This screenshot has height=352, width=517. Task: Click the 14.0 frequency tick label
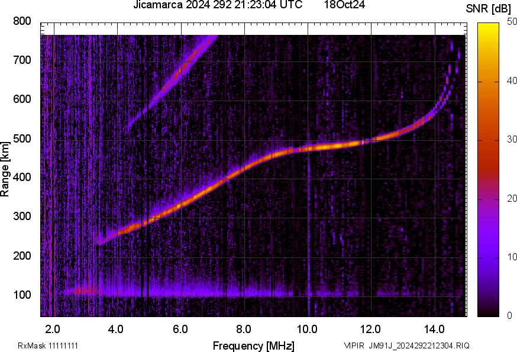[x=434, y=329]
